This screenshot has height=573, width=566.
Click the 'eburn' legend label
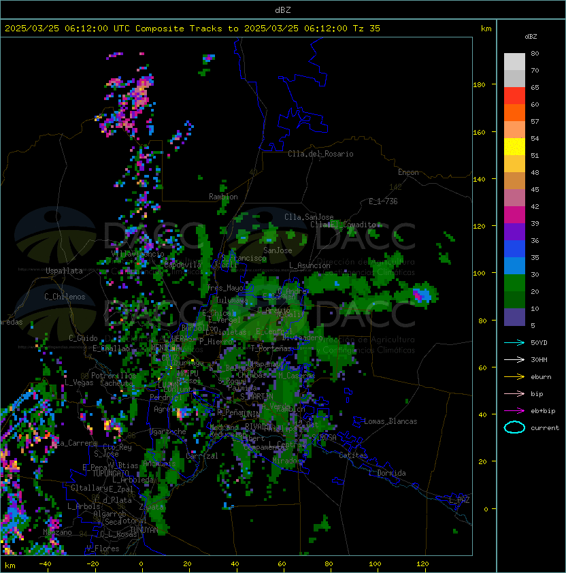point(541,377)
